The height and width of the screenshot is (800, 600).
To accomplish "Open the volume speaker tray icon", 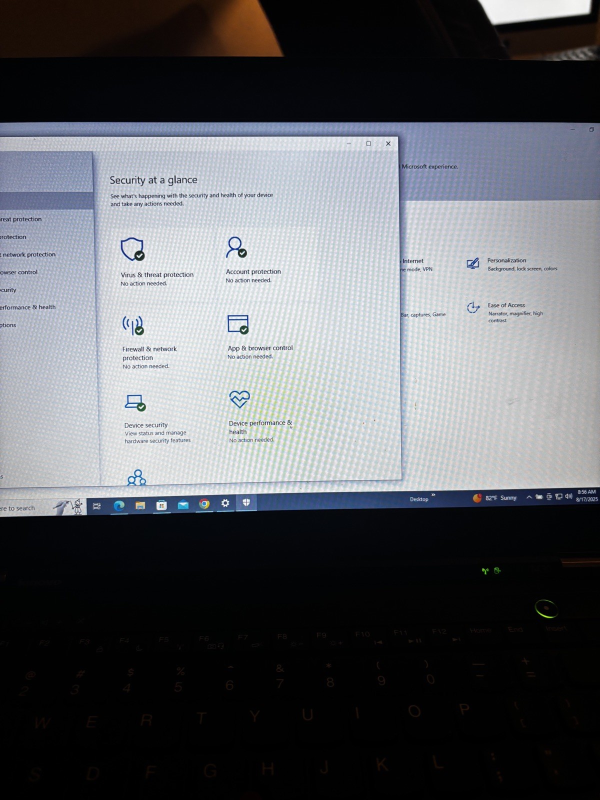I will (568, 496).
